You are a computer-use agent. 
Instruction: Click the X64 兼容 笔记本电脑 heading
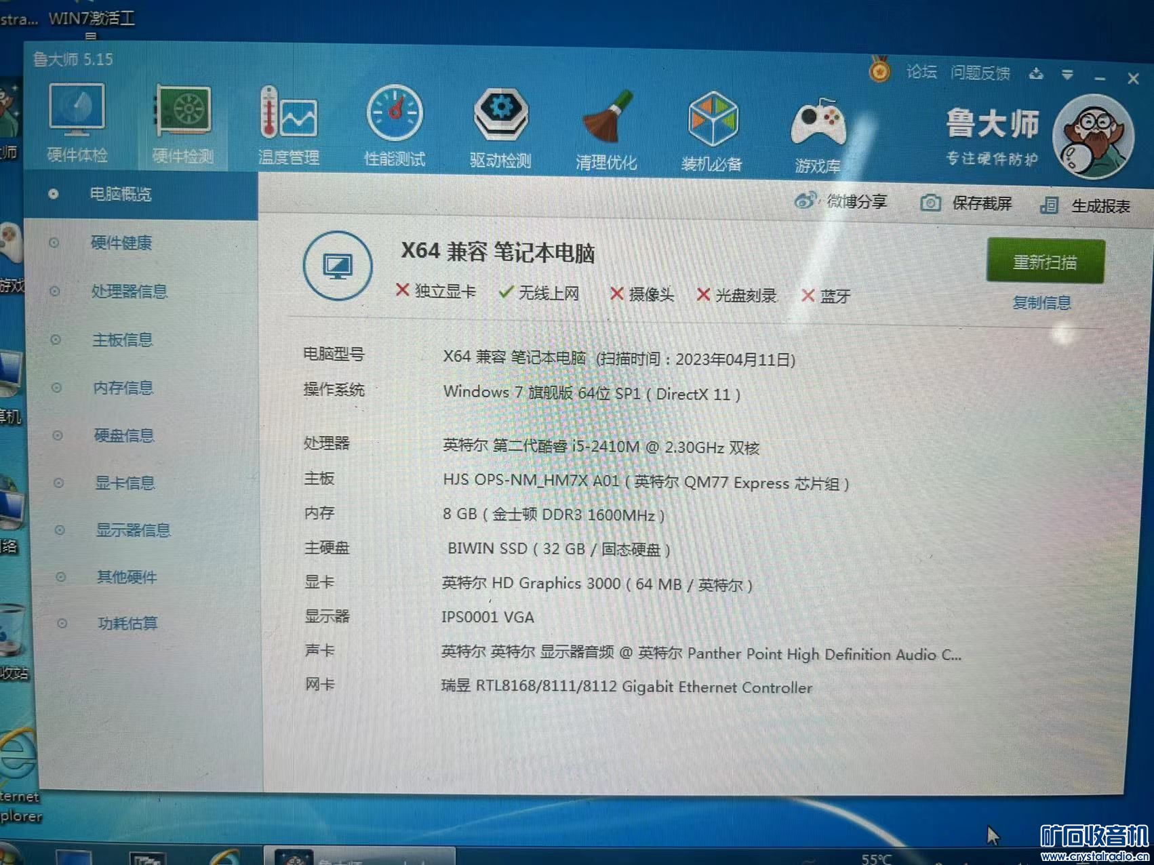point(498,252)
